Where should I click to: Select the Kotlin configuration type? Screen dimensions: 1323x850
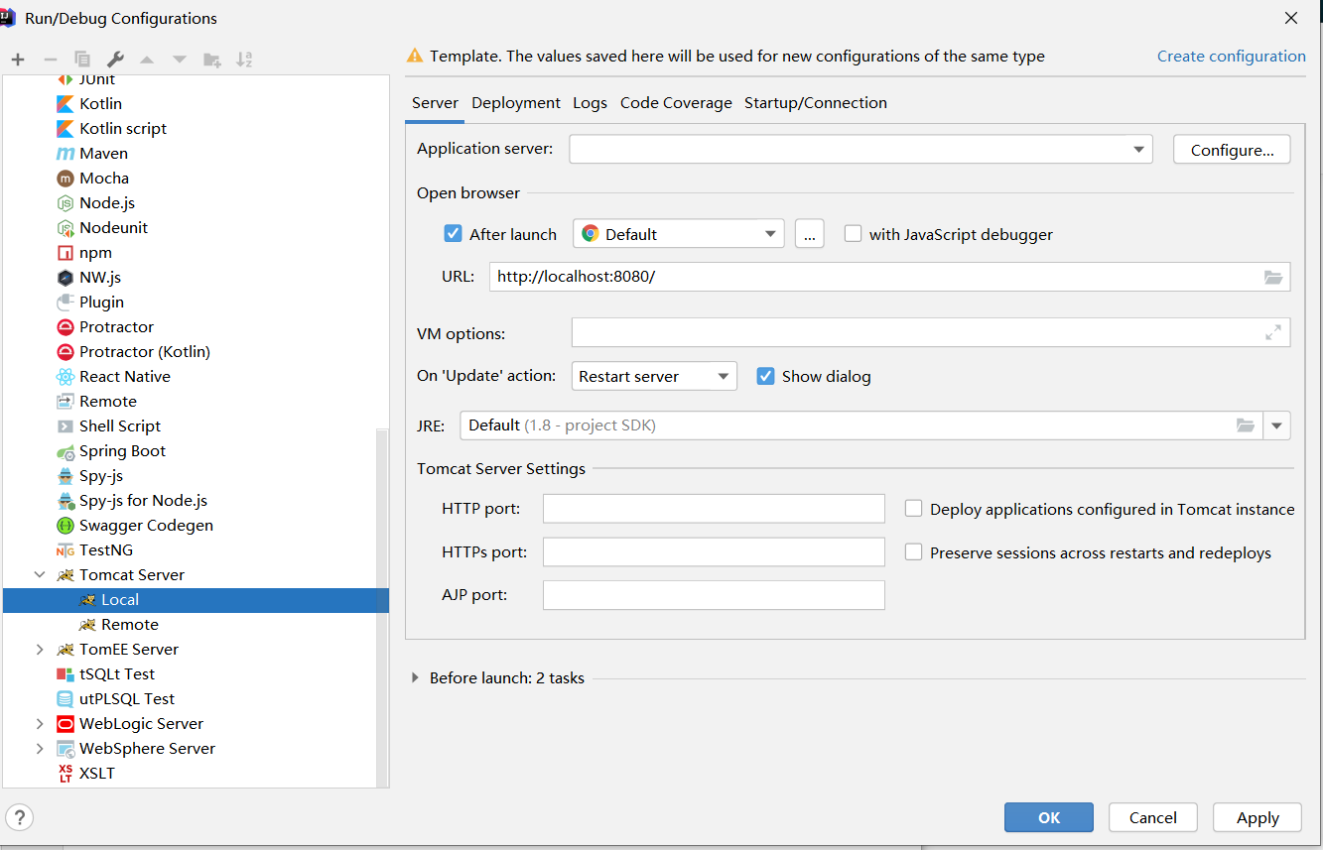[x=101, y=103]
